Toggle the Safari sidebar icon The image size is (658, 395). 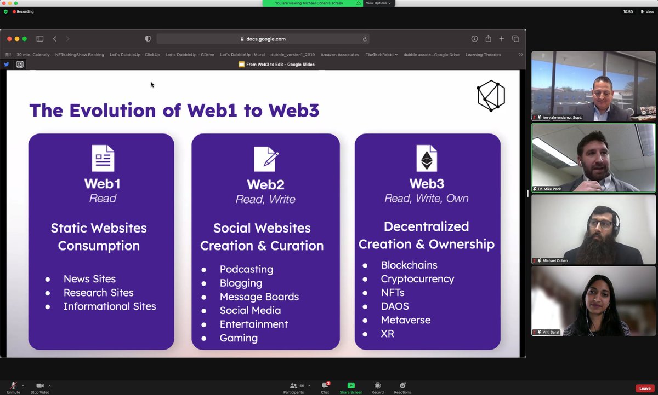coord(39,39)
